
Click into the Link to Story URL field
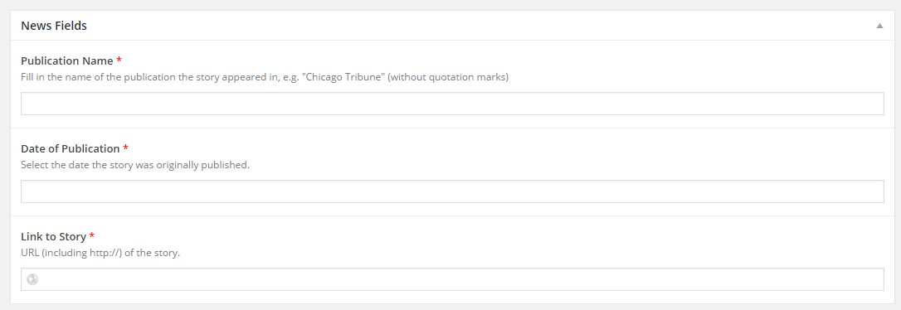[x=452, y=279]
